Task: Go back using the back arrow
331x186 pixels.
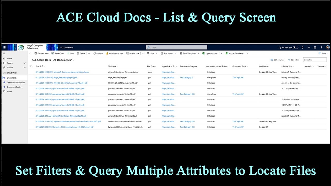Action: tap(30, 53)
